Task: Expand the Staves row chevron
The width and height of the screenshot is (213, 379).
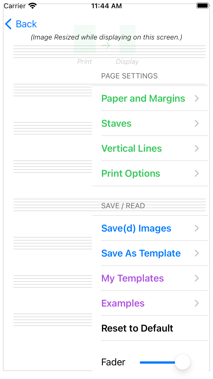Action: (x=197, y=124)
